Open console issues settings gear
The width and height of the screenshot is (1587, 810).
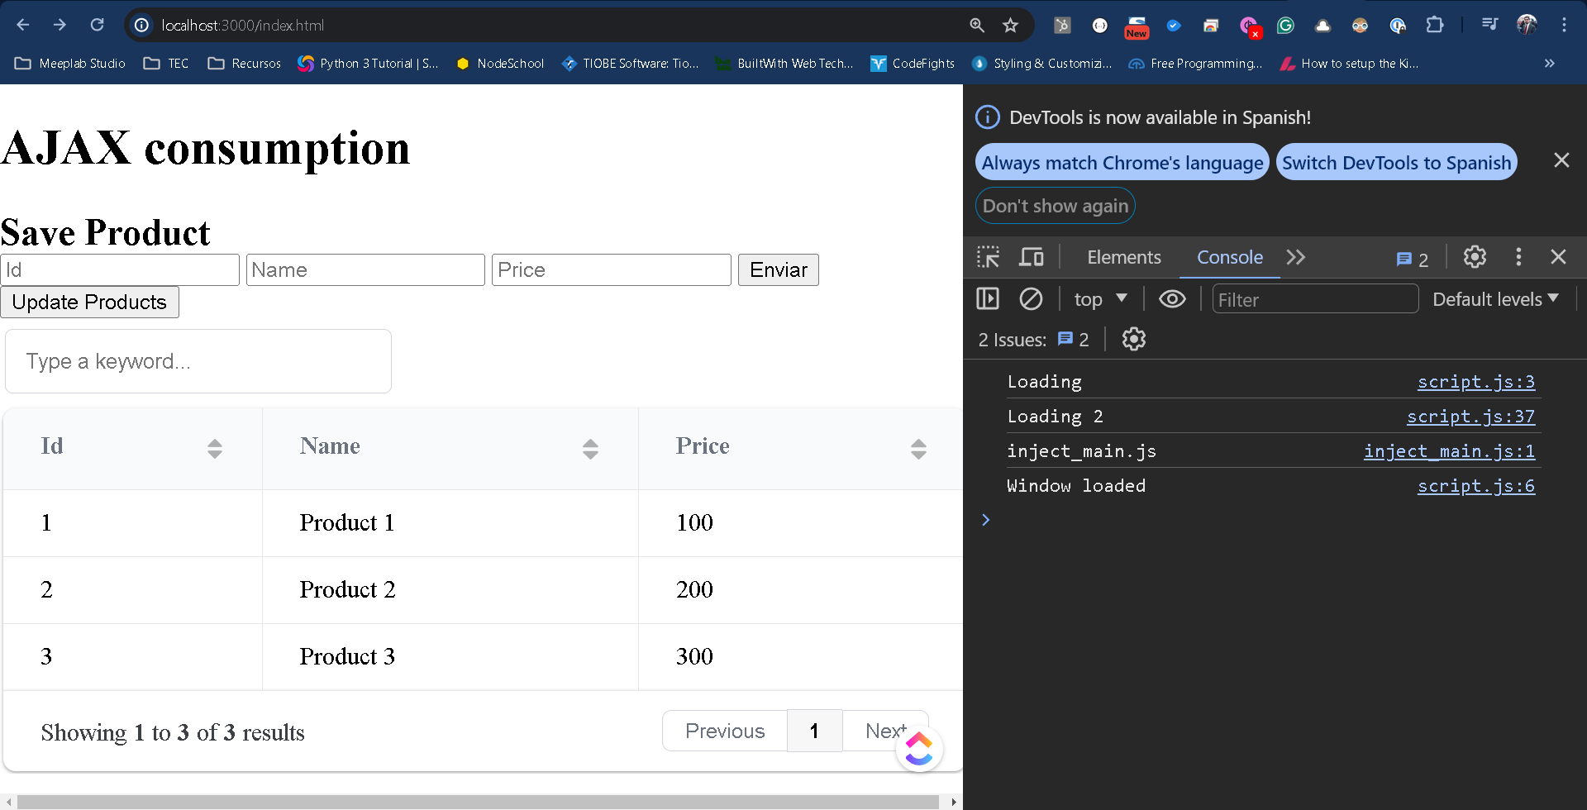click(1133, 339)
